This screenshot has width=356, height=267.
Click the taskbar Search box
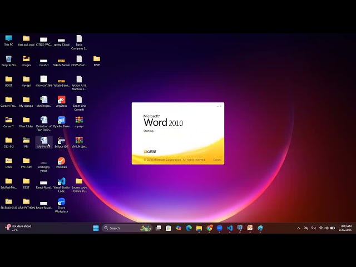click(x=127, y=228)
